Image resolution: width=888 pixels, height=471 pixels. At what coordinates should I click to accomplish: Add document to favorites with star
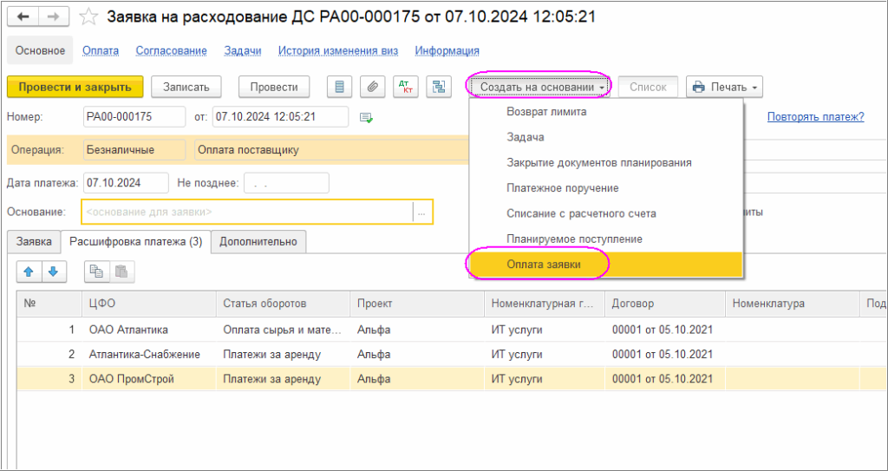coord(88,17)
